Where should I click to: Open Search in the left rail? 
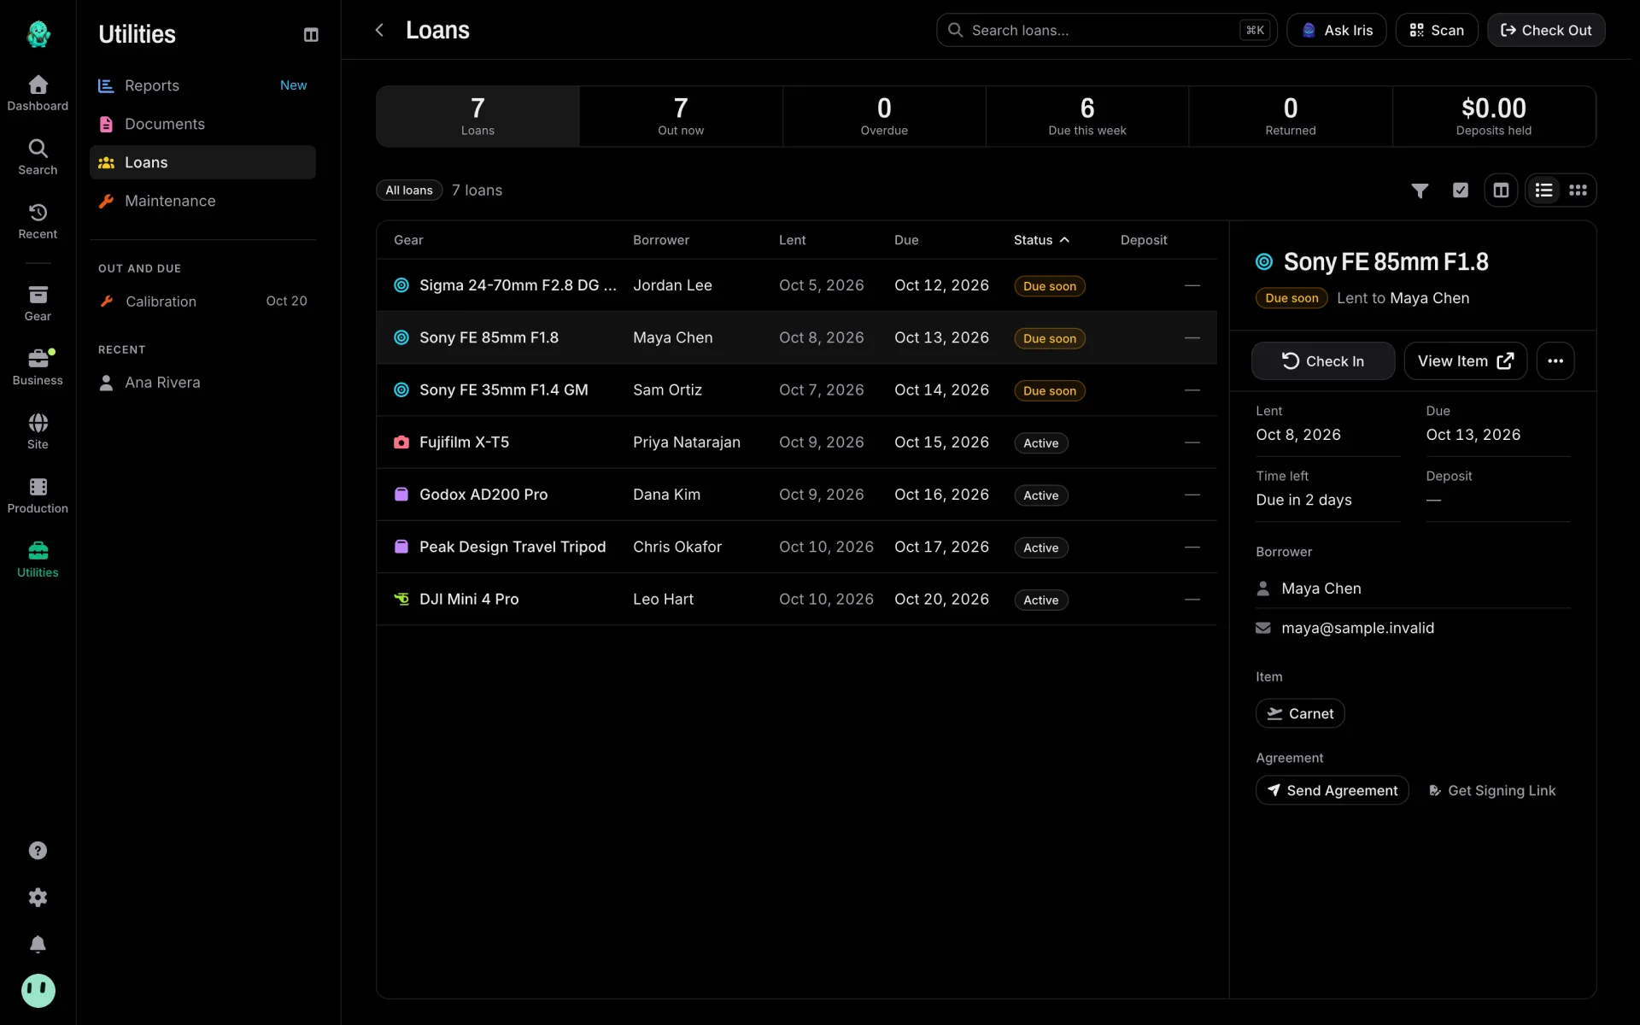(x=38, y=157)
